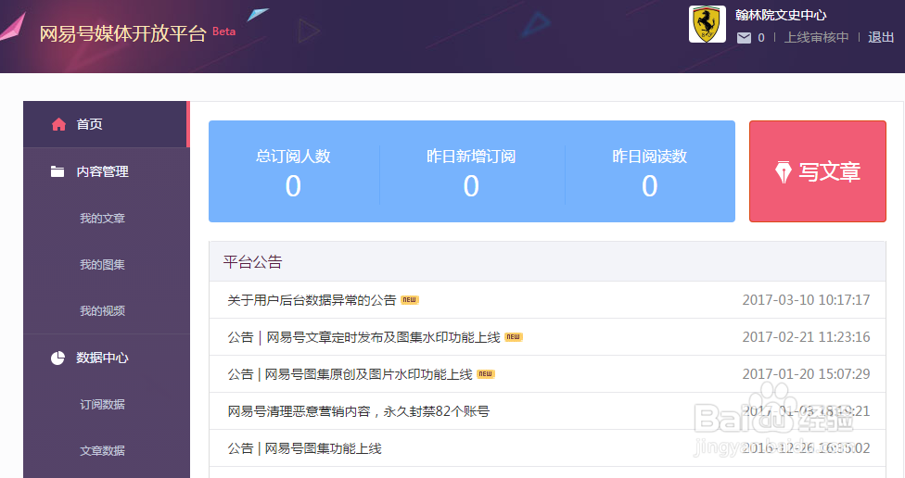The image size is (905, 478).
Task: Click the 上线审核中 status text
Action: pyautogui.click(x=816, y=37)
